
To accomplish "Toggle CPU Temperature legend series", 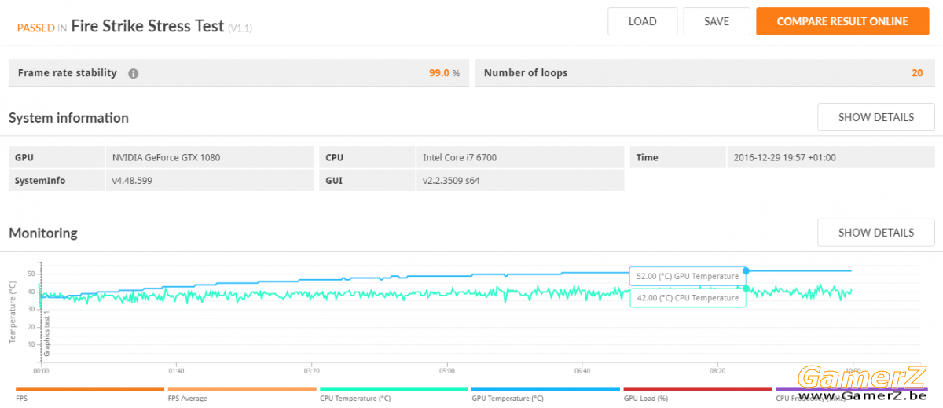I will coord(394,393).
